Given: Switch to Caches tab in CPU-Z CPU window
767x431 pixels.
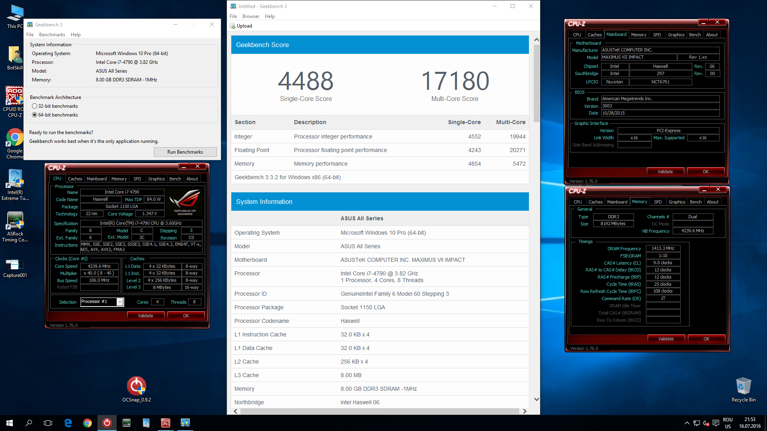Looking at the screenshot, I should point(75,179).
